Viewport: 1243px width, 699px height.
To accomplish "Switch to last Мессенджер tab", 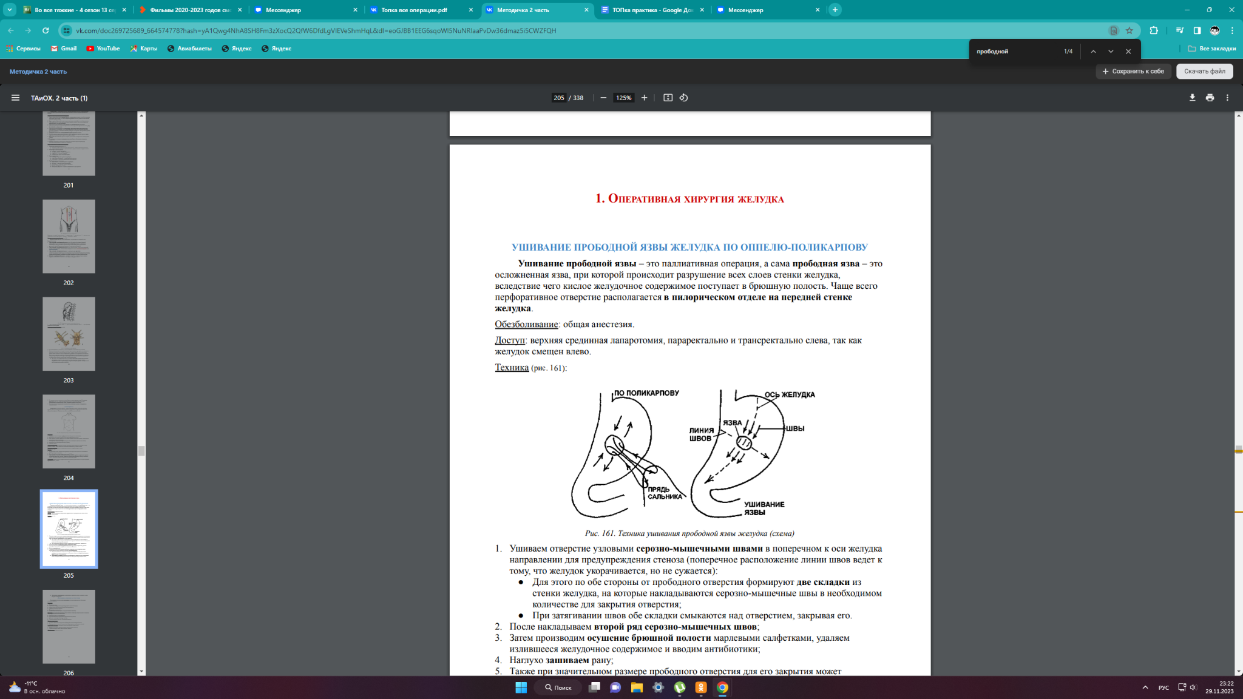I will (x=768, y=10).
